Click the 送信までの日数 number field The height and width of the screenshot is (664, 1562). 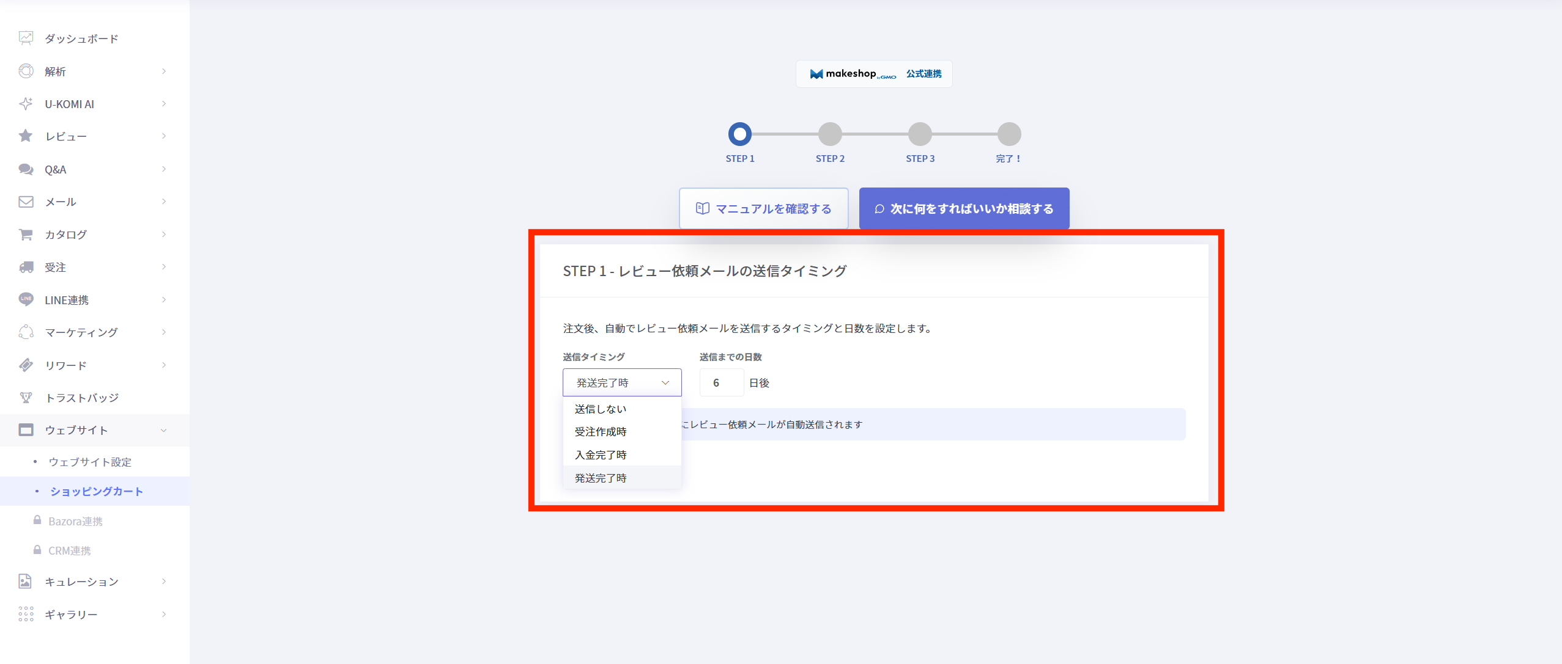tap(721, 383)
